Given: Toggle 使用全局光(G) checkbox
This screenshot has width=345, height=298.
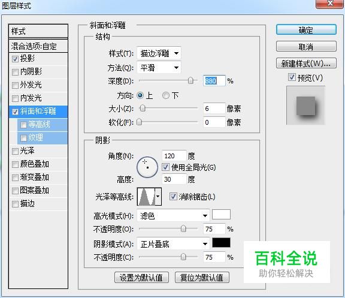Looking at the screenshot, I should coord(165,167).
